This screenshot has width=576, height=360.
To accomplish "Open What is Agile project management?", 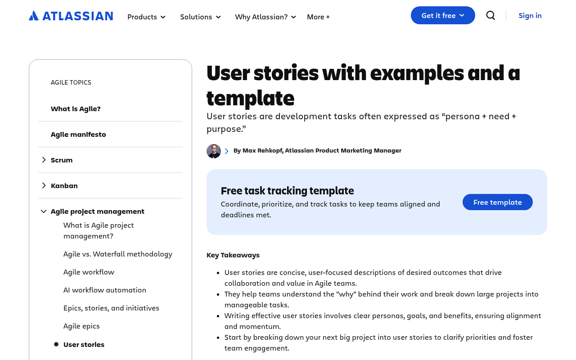I will click(99, 230).
